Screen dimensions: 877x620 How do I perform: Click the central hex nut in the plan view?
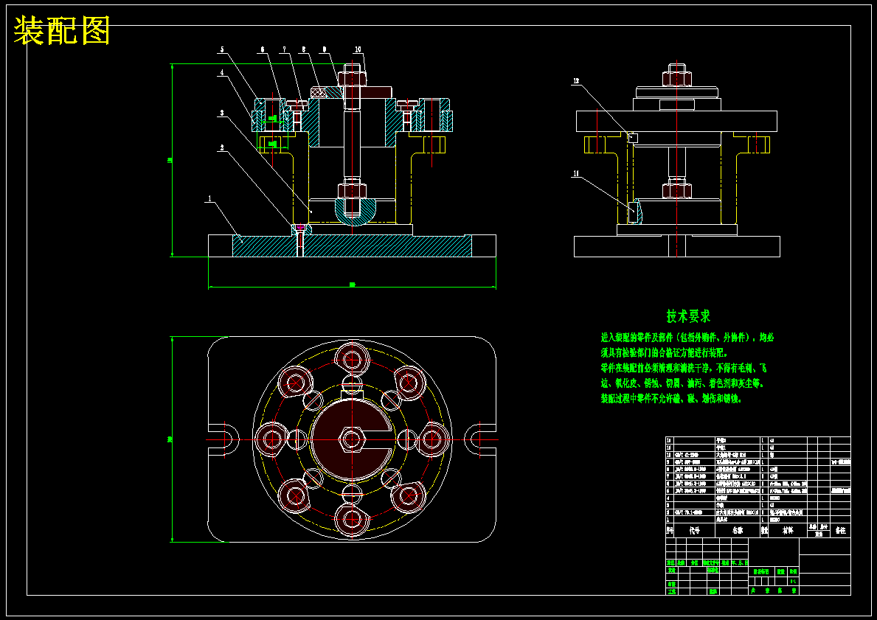pyautogui.click(x=351, y=439)
